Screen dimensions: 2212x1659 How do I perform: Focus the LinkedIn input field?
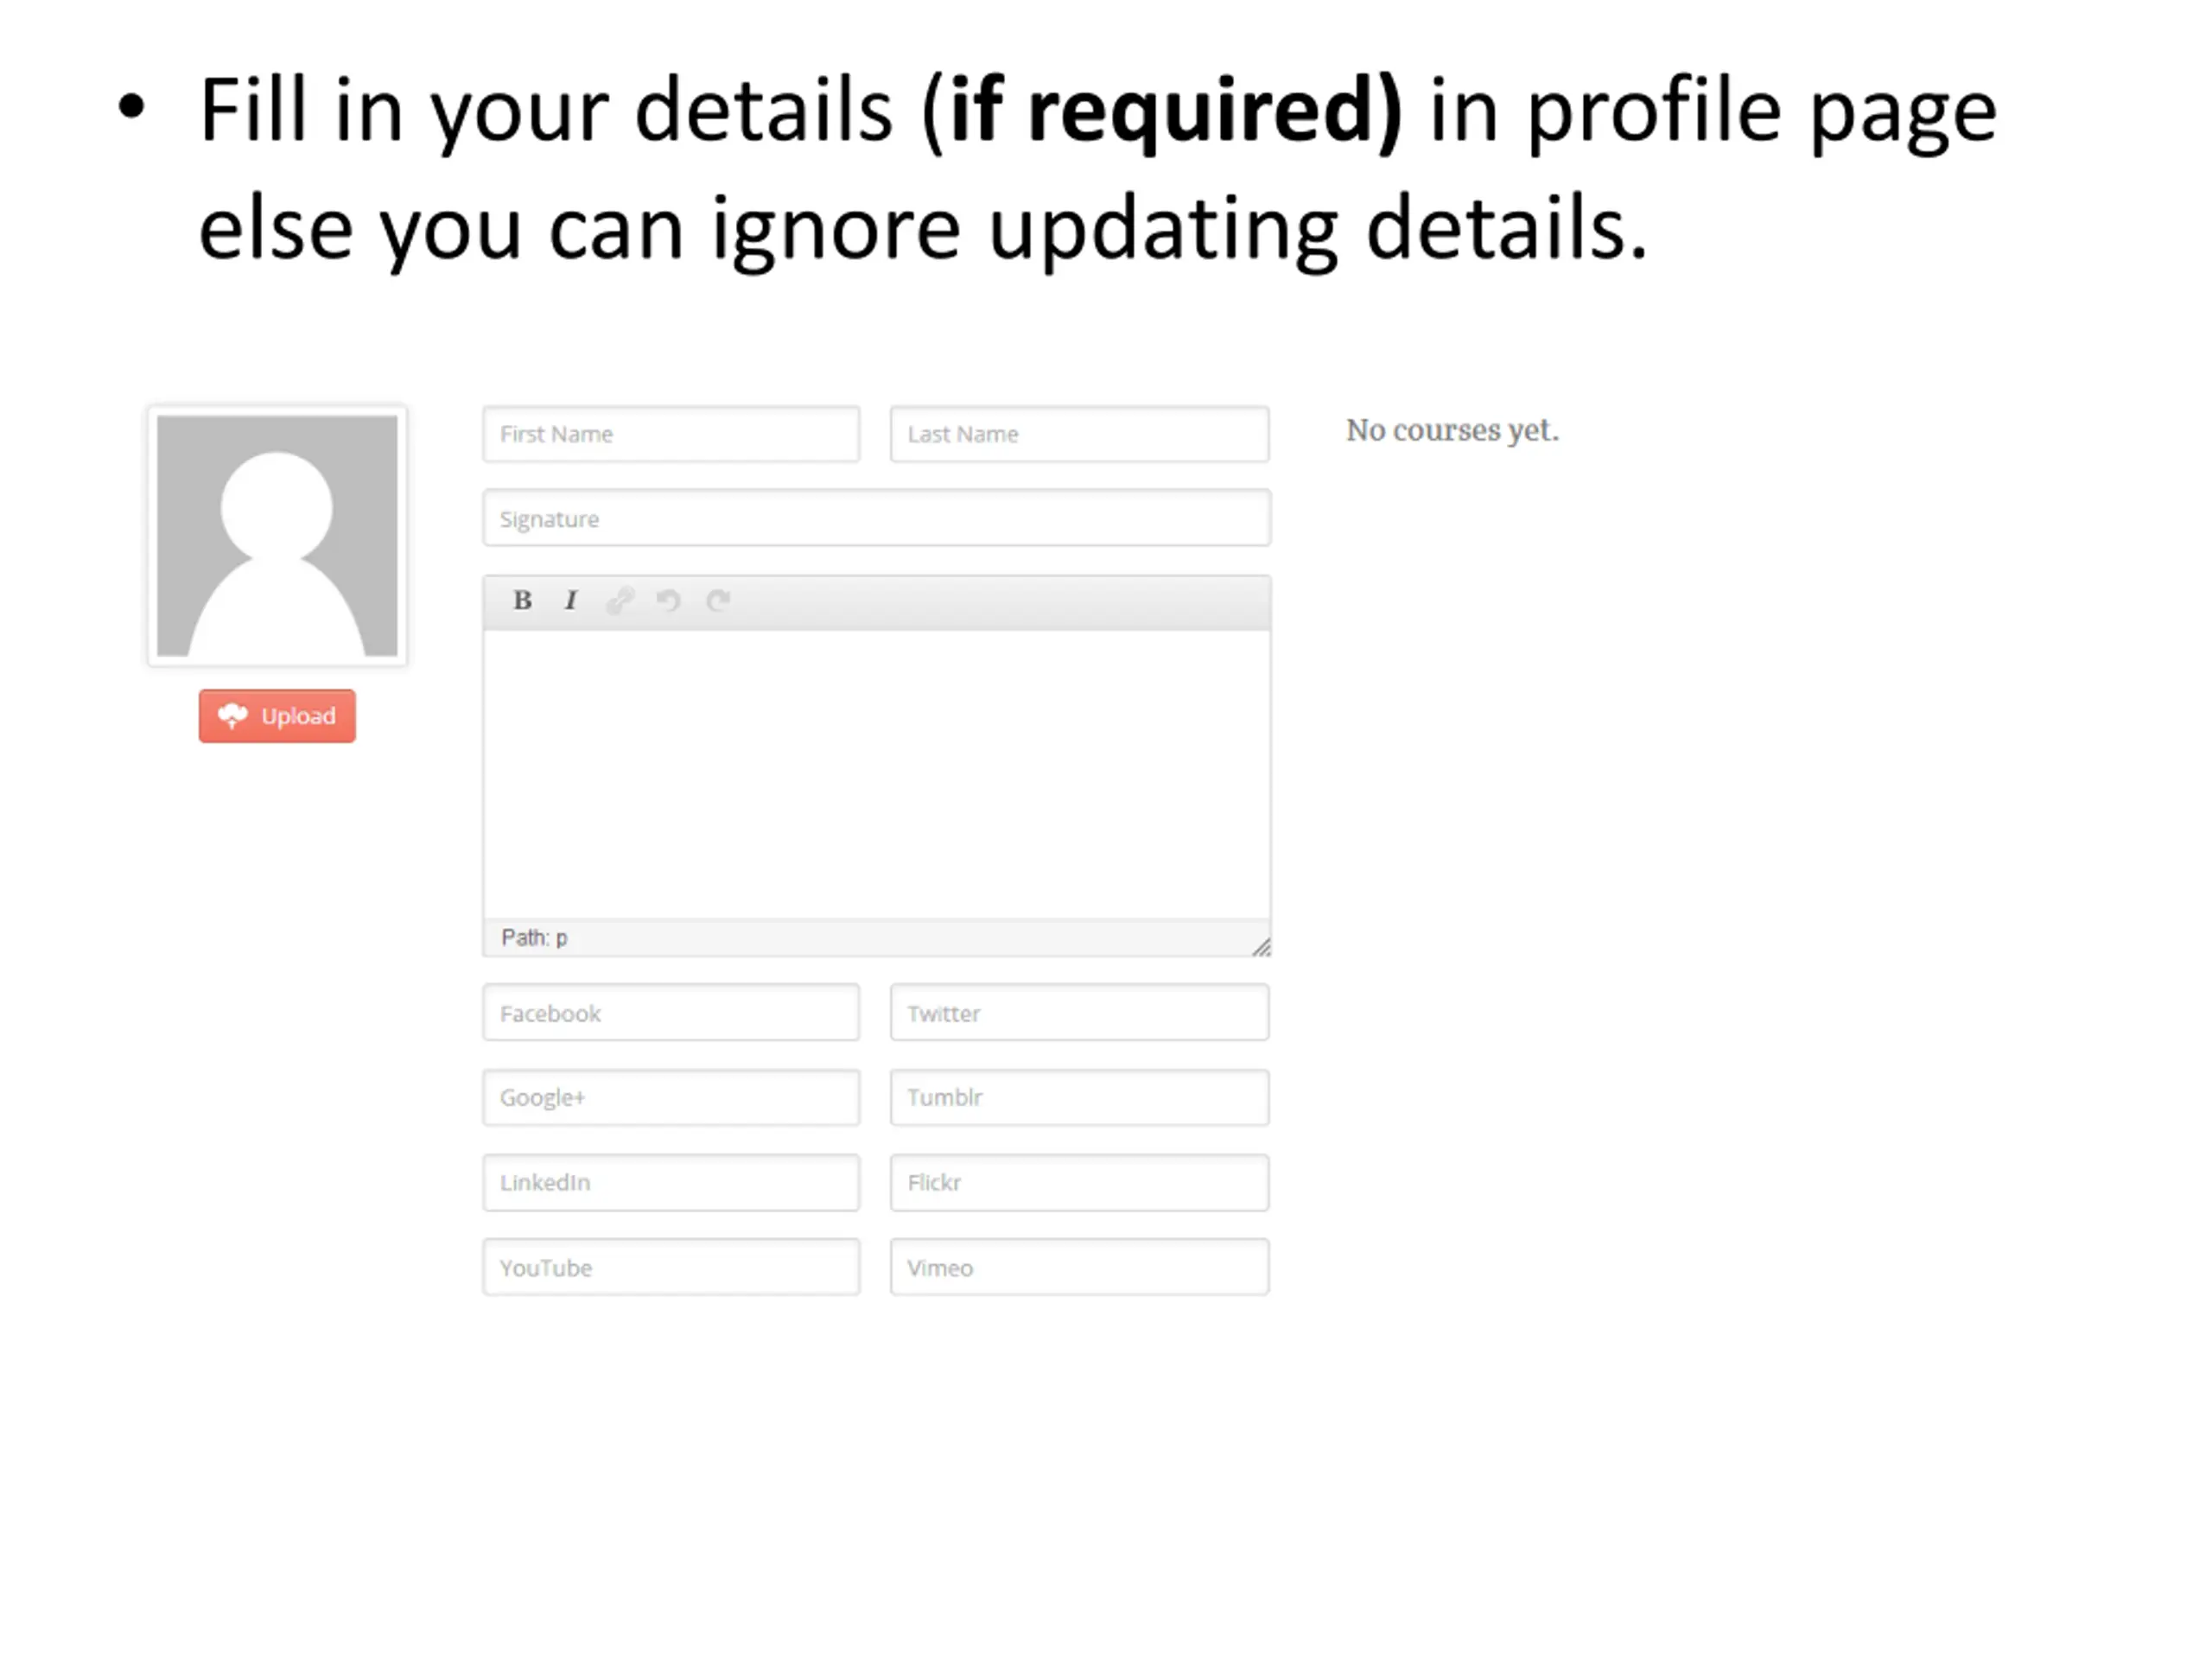[x=671, y=1182]
